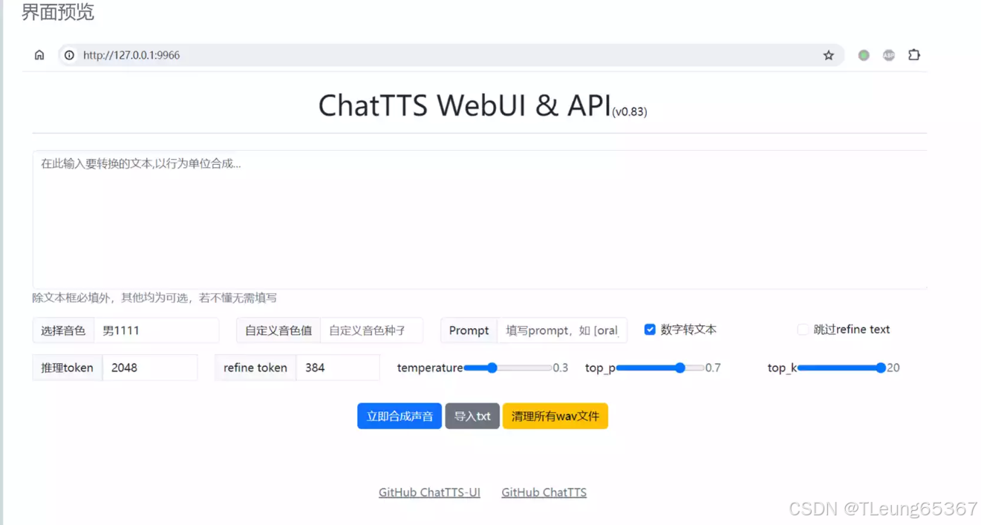Image resolution: width=981 pixels, height=525 pixels.
Task: Click the 界面预览 heading text
Action: (58, 12)
